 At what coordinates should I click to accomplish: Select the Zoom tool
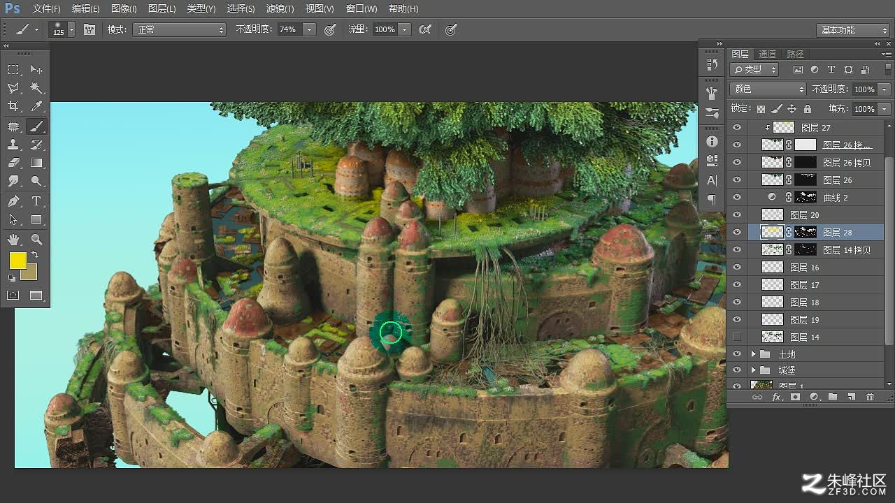tap(36, 240)
